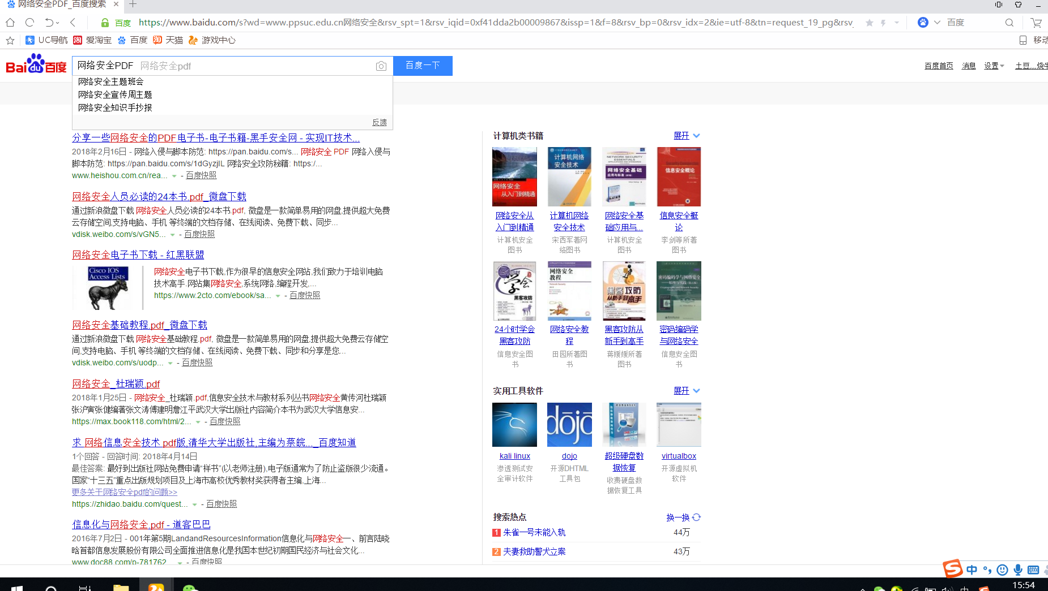The height and width of the screenshot is (591, 1048).
Task: Open result 网络安全人员必读的24本书.pdf_微盘下载
Action: point(159,197)
